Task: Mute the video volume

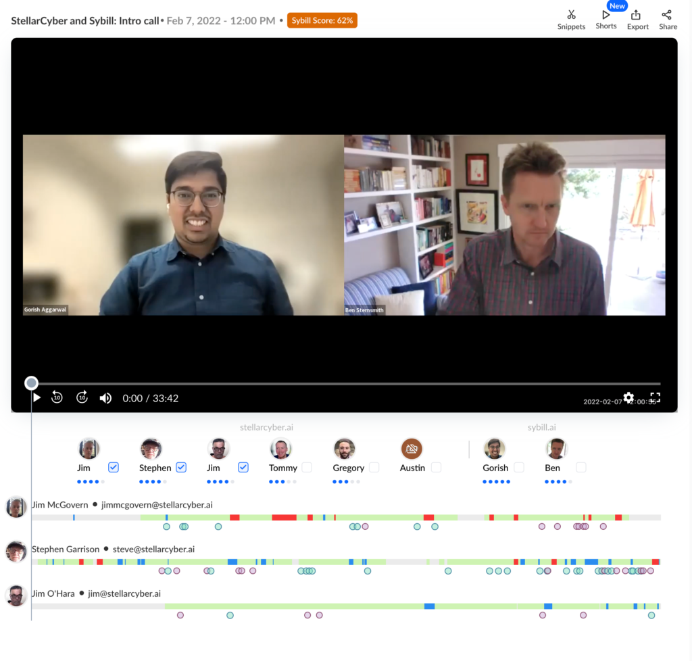Action: (105, 397)
